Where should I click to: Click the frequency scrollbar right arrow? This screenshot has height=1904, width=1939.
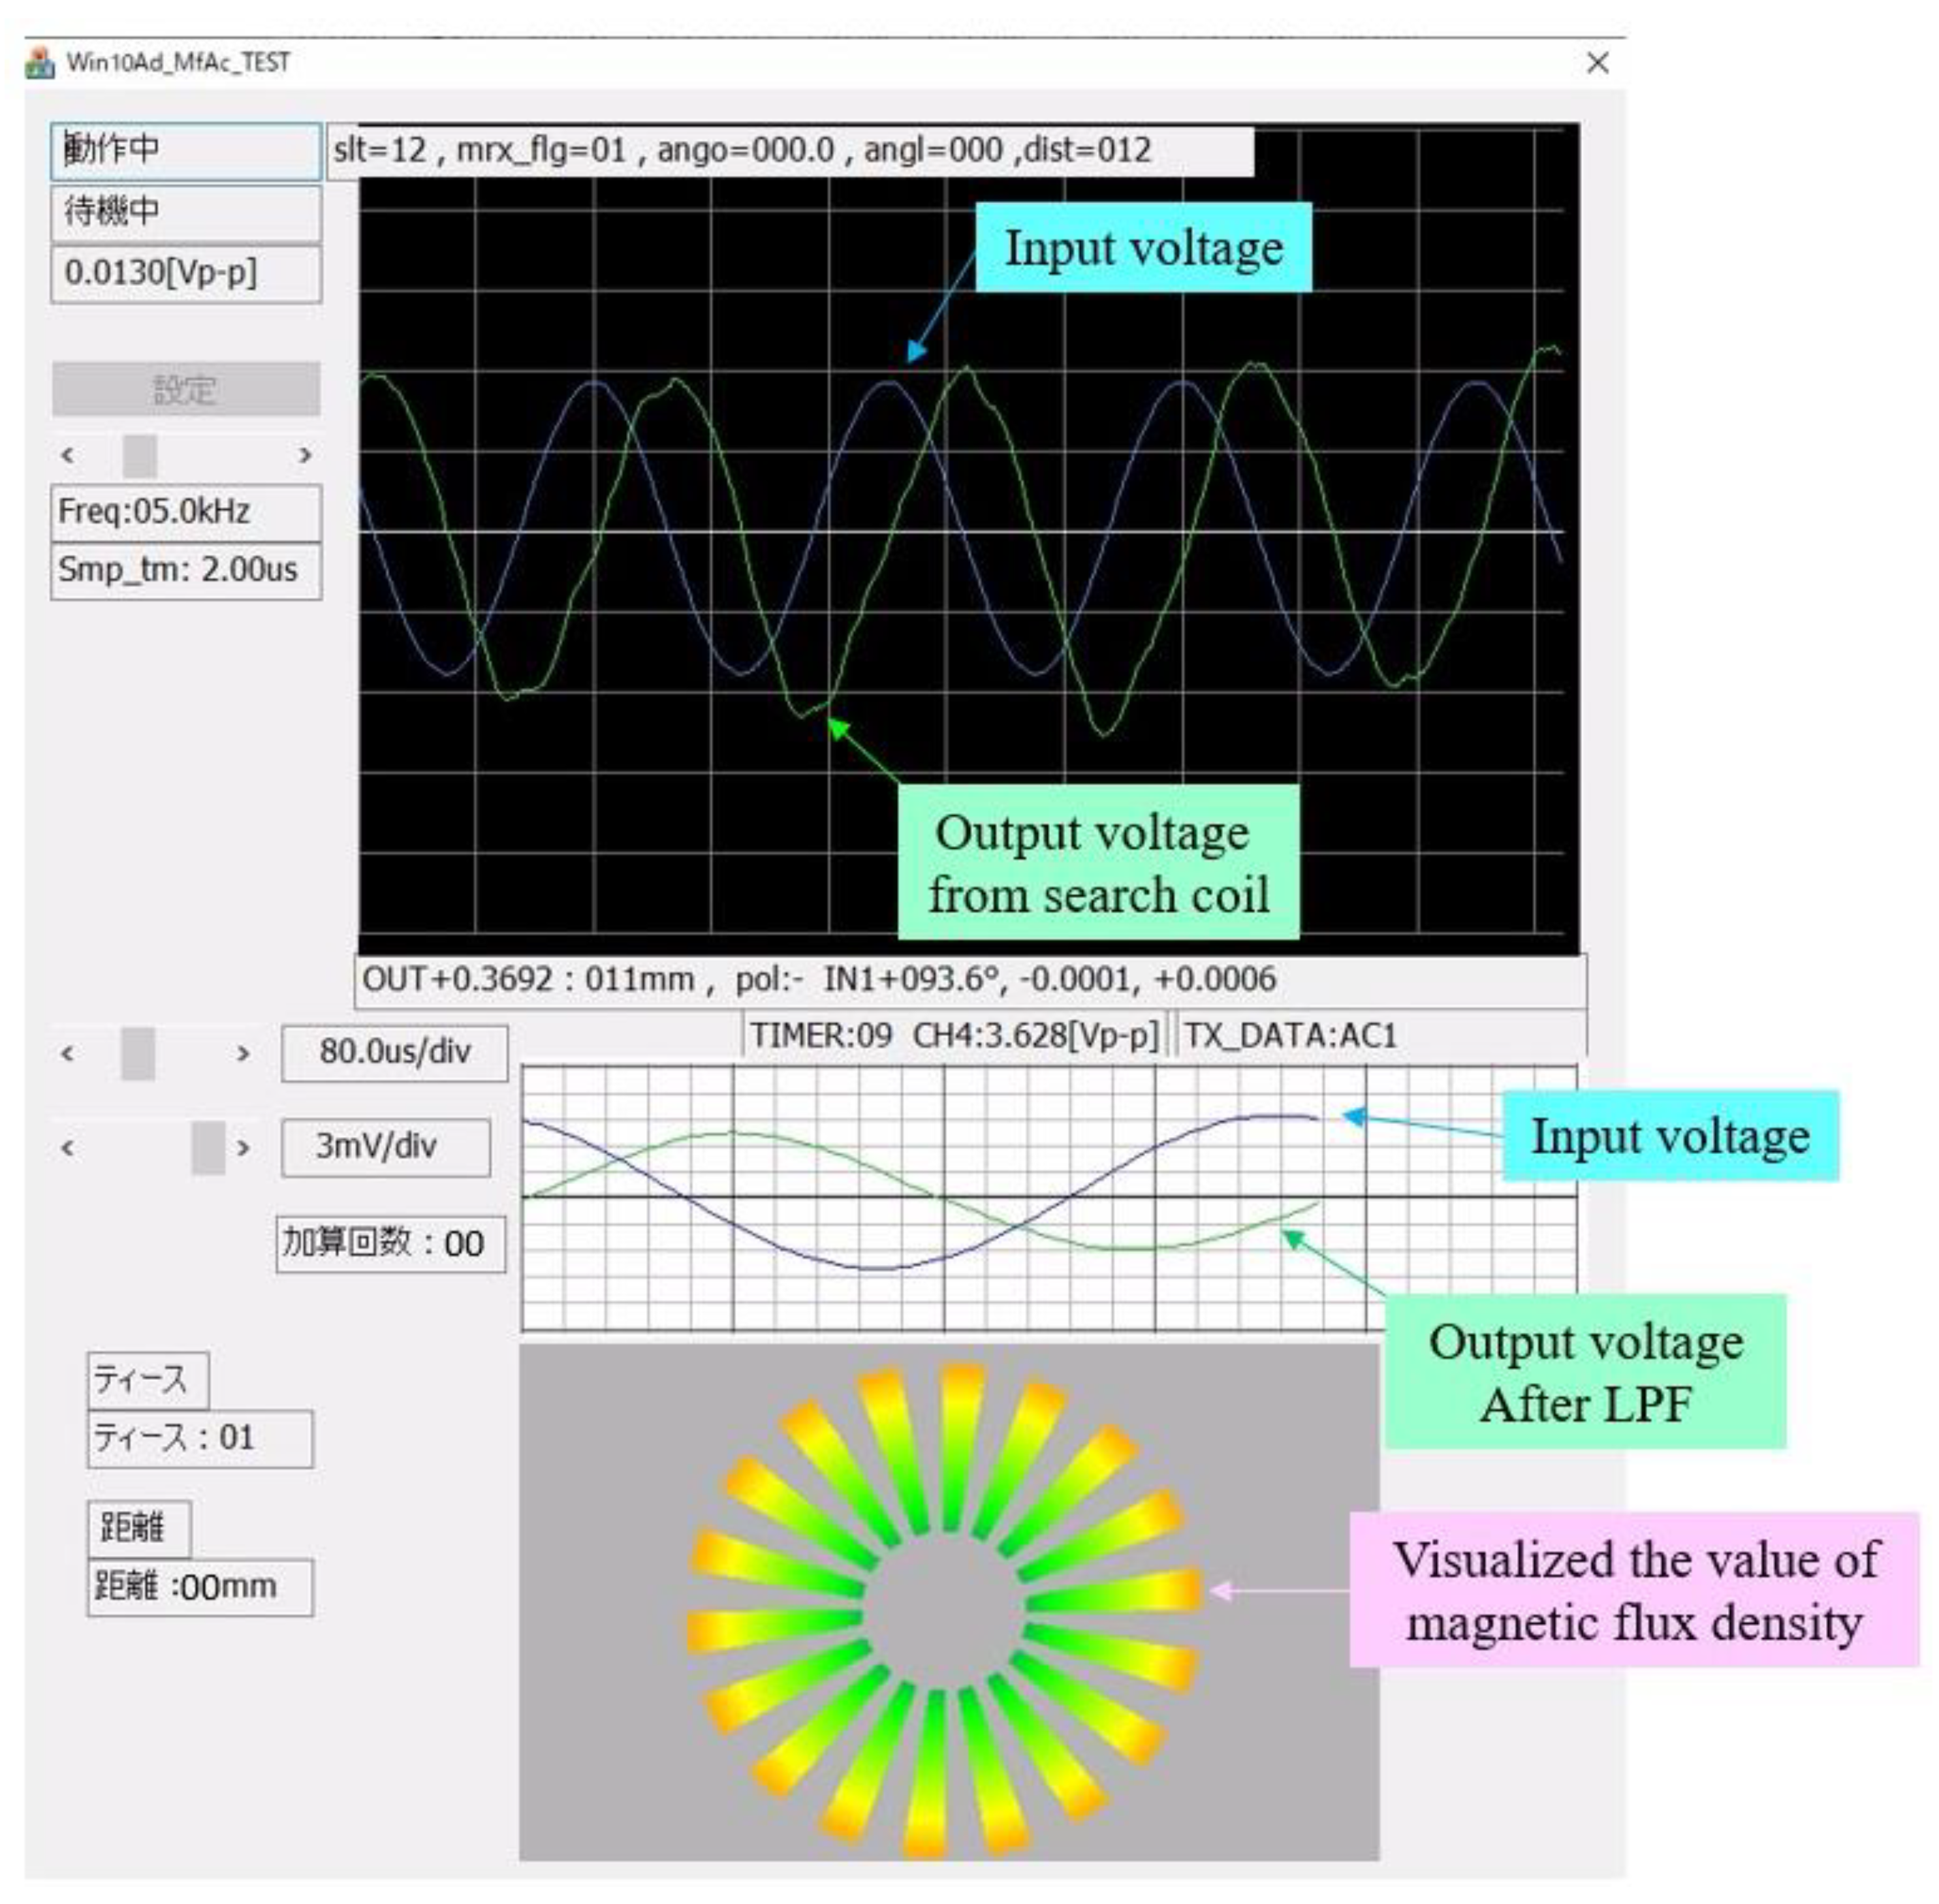coord(304,455)
